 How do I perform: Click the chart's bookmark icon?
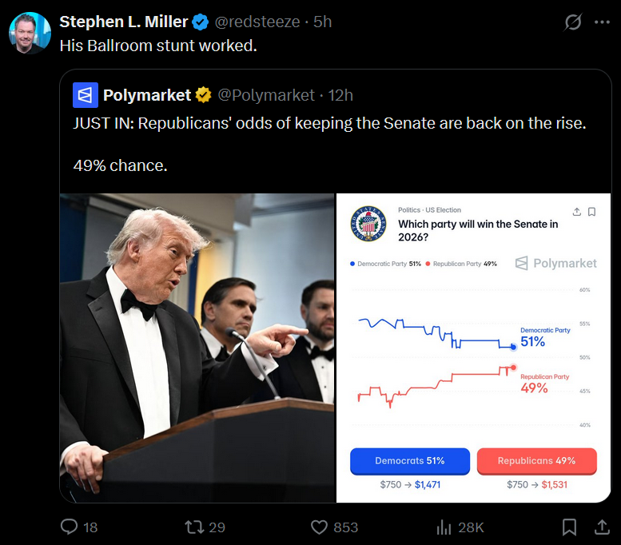592,212
